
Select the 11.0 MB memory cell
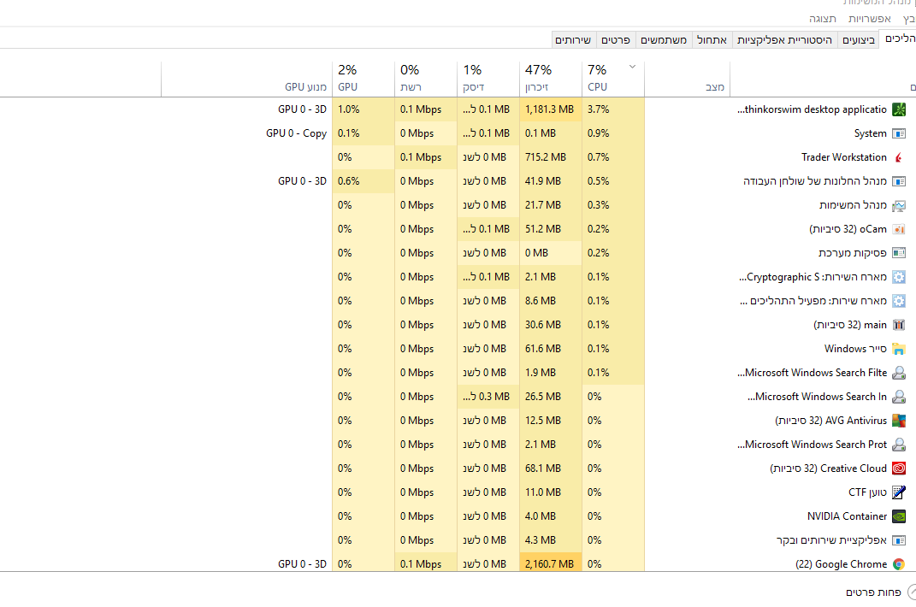click(551, 492)
